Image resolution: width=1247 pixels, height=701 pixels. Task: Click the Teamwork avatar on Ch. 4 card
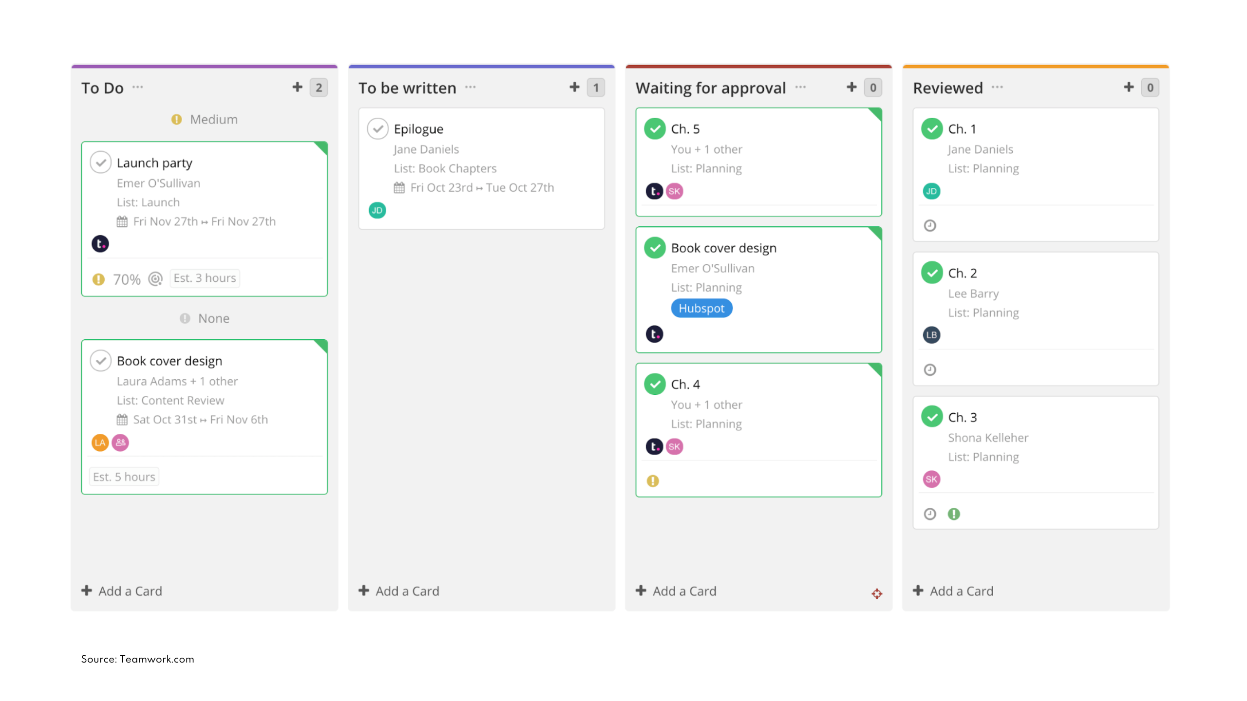[x=654, y=446]
